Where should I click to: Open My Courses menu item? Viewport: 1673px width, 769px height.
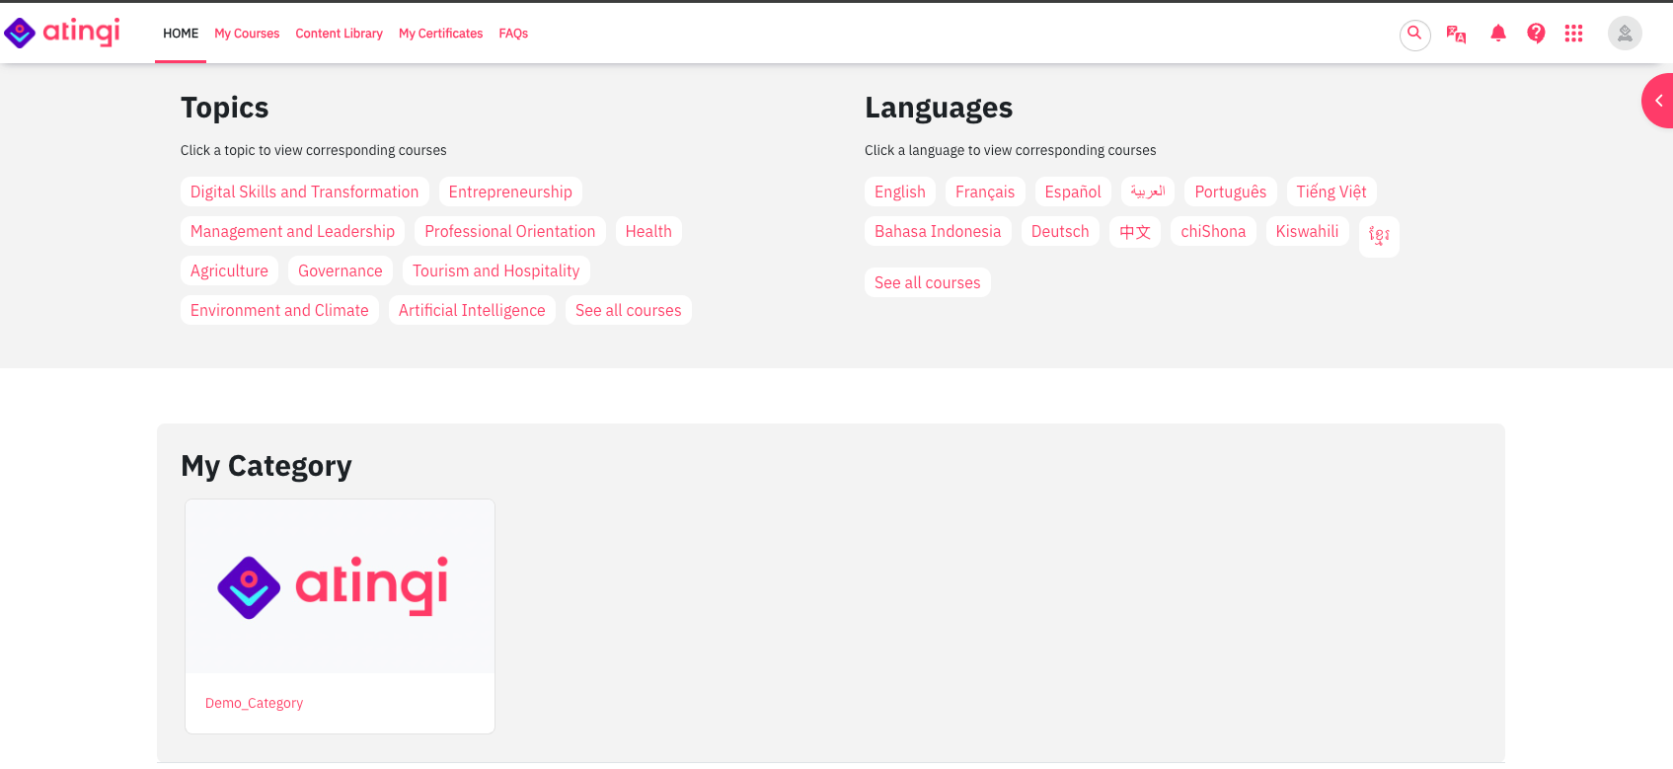pos(247,34)
